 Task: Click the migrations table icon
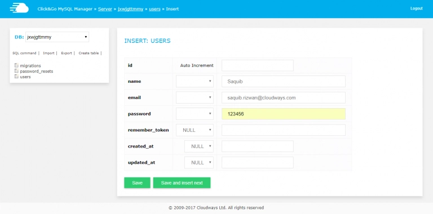point(16,65)
